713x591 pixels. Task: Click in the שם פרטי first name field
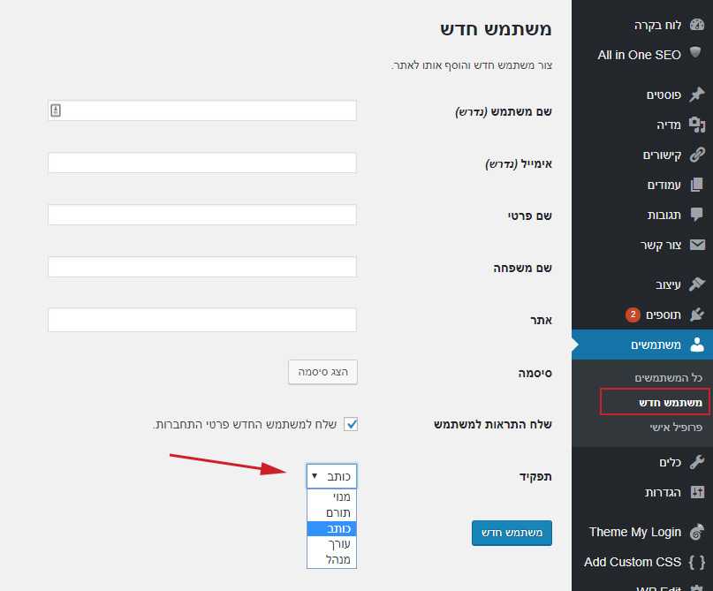[202, 214]
